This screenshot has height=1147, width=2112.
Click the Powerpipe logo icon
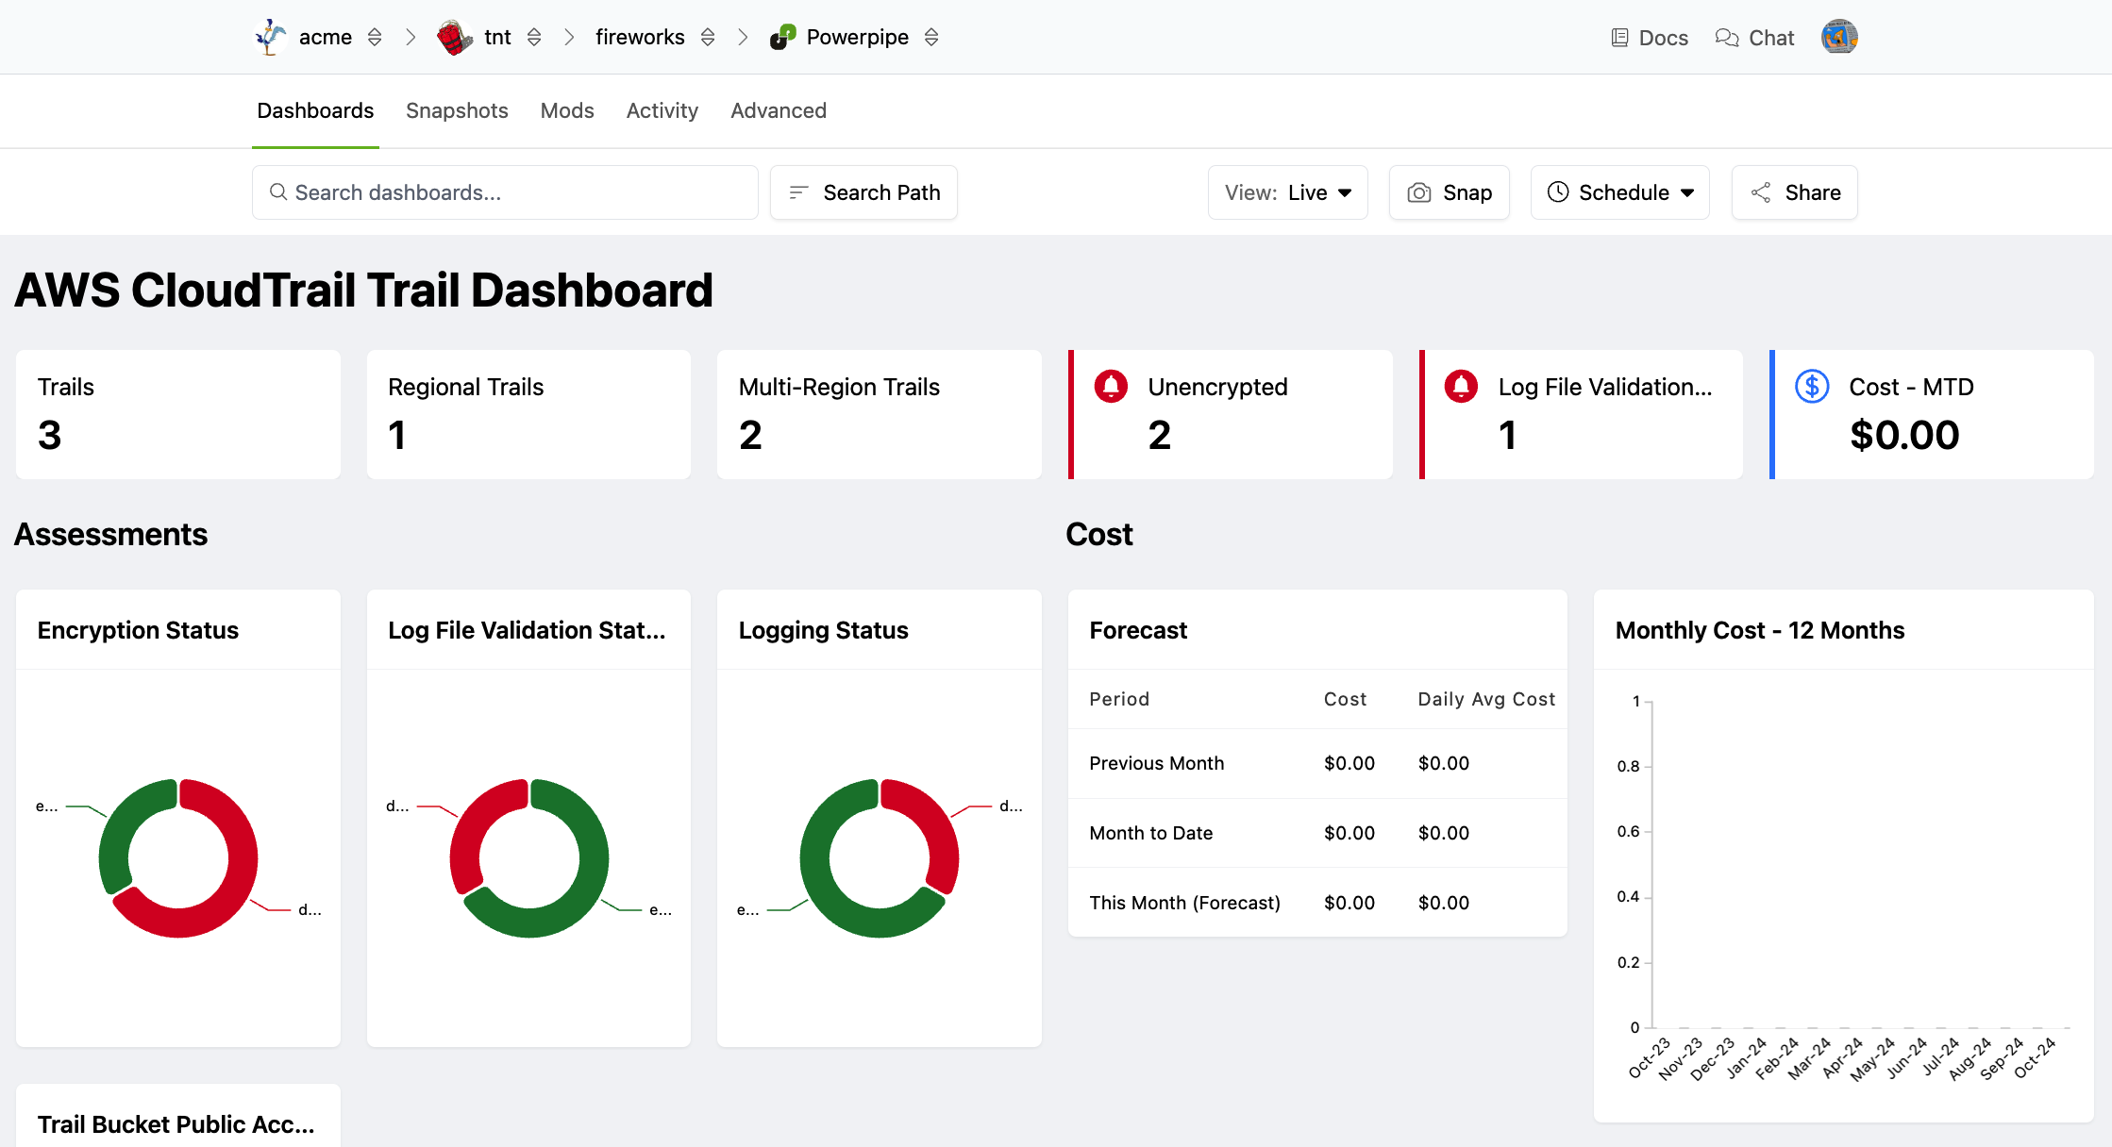(x=782, y=38)
